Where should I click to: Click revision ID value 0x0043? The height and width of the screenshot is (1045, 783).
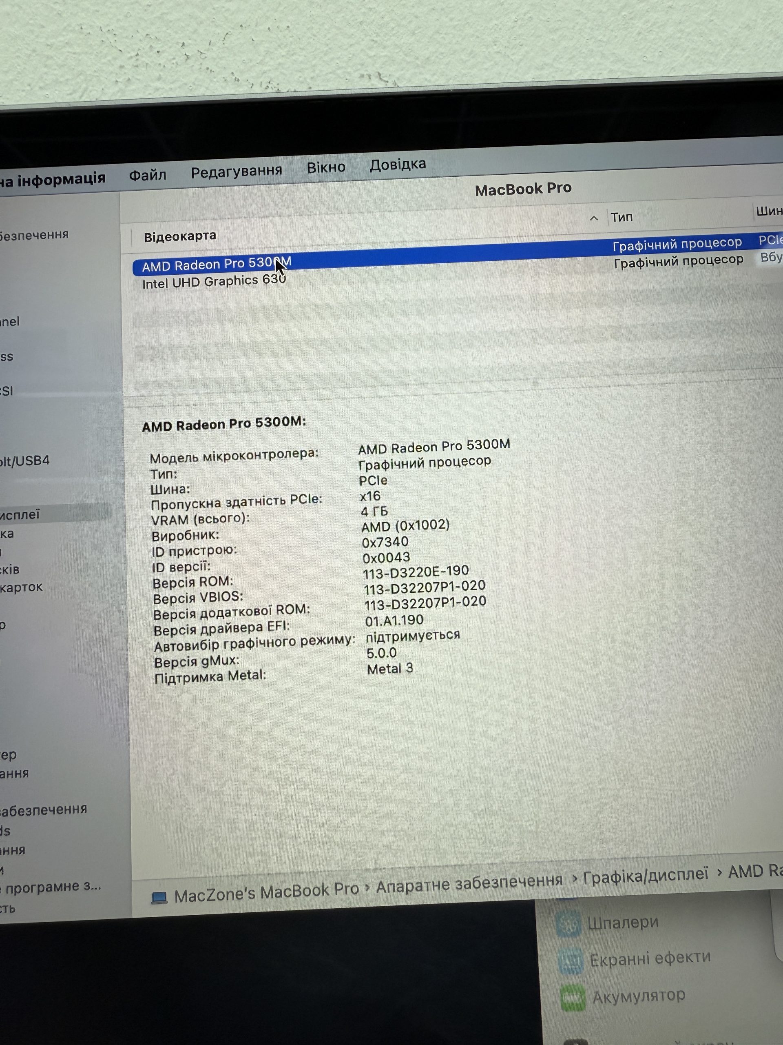click(x=386, y=558)
